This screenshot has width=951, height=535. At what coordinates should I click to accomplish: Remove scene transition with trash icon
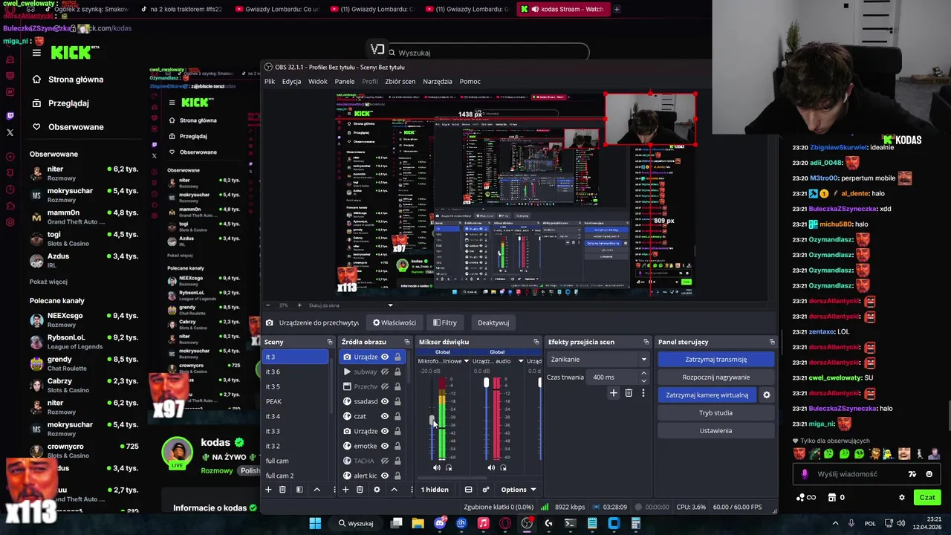click(x=629, y=393)
